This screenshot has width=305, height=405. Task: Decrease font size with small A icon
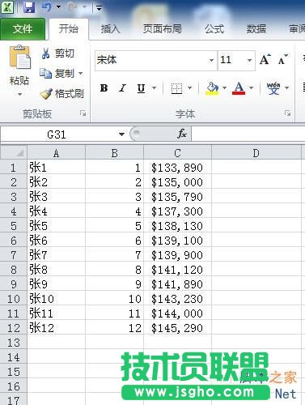tap(282, 60)
